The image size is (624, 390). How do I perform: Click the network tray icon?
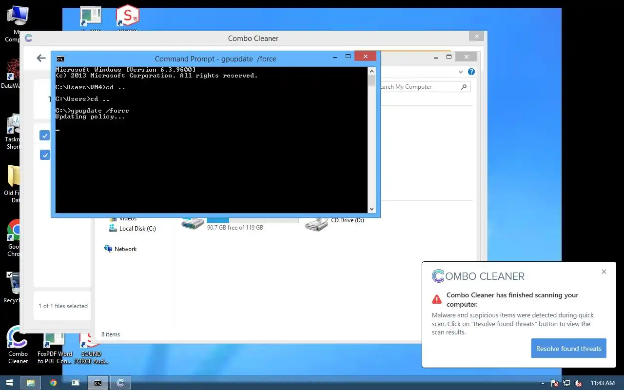pyautogui.click(x=566, y=384)
